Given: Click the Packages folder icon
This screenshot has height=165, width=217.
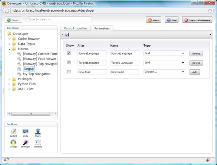Looking at the screenshot, I should pyautogui.click(x=14, y=79).
